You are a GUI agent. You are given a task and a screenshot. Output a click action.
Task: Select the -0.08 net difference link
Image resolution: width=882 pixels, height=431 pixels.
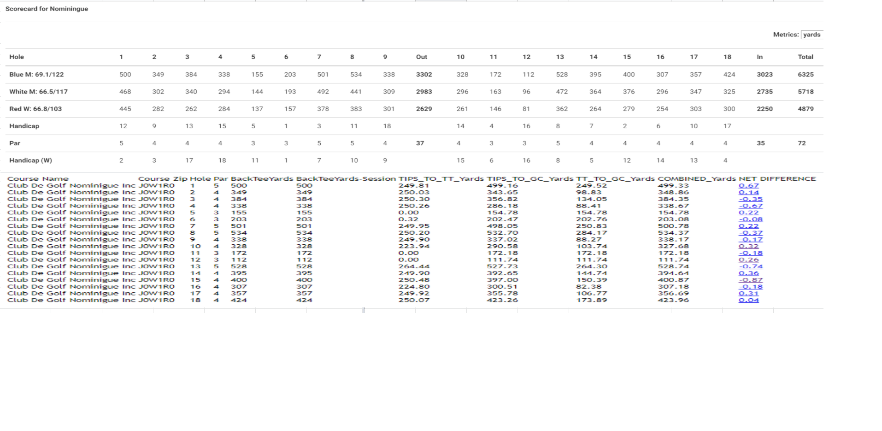pos(751,219)
